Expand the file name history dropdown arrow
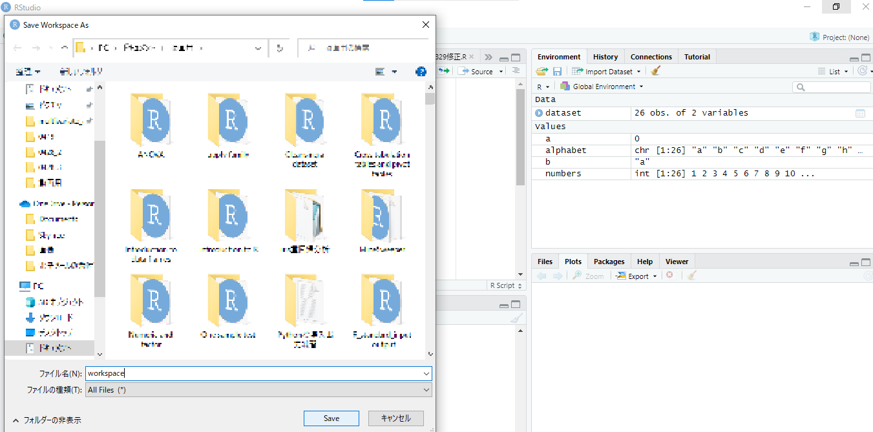Image resolution: width=873 pixels, height=432 pixels. (426, 373)
